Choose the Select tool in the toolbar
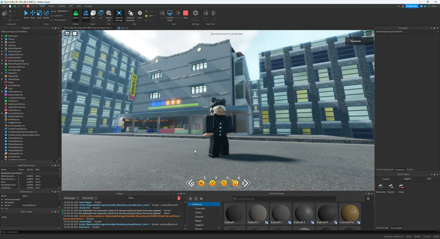This screenshot has height=239, width=440. [26, 14]
